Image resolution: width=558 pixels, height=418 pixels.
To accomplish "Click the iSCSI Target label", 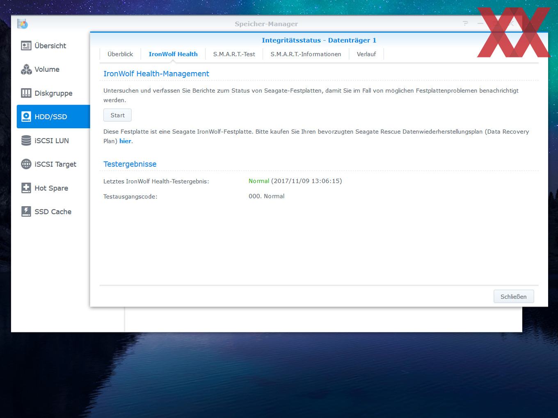I will click(55, 164).
